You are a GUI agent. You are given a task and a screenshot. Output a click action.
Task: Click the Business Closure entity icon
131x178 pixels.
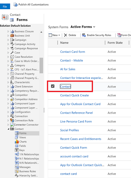click(x=12, y=31)
